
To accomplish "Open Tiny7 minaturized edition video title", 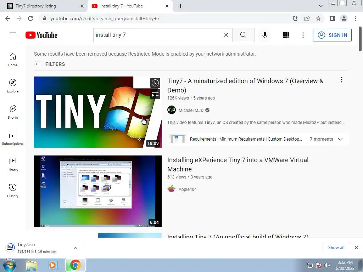I will [x=245, y=86].
